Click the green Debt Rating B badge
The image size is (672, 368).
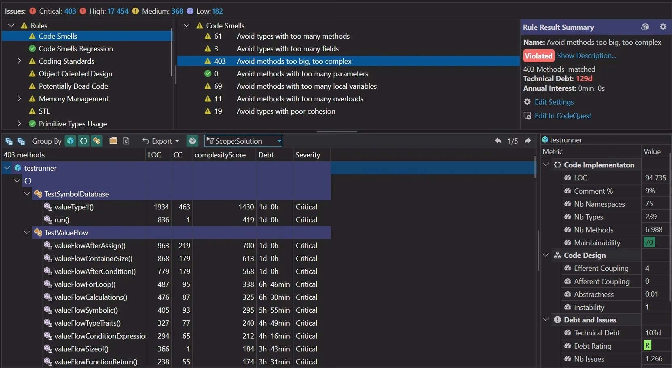(x=647, y=346)
